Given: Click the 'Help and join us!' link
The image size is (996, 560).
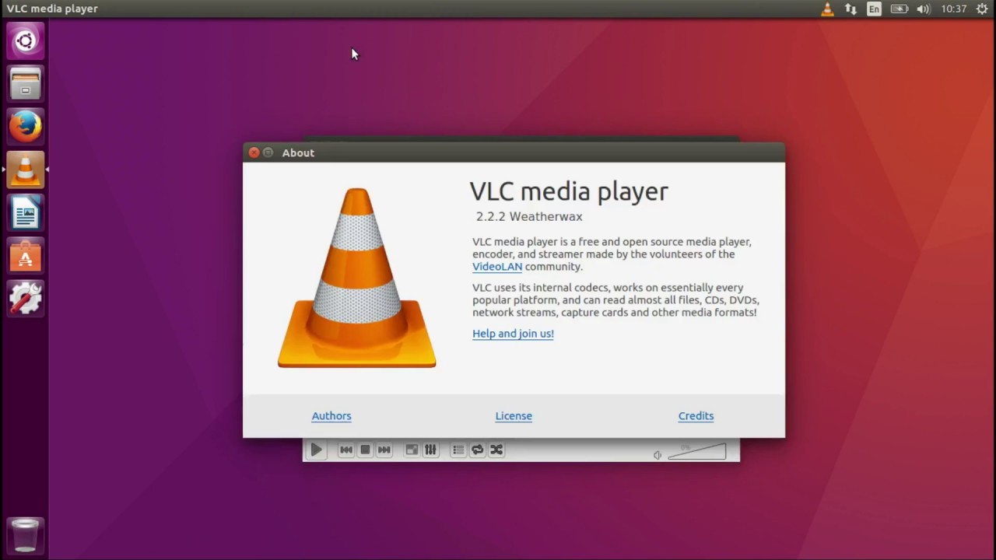Looking at the screenshot, I should coord(513,334).
